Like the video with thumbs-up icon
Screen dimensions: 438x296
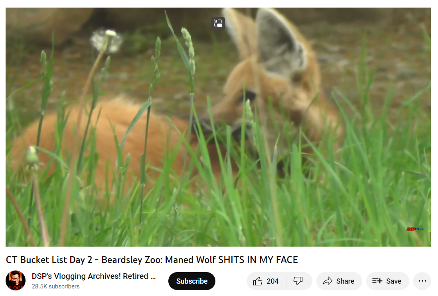coord(258,281)
